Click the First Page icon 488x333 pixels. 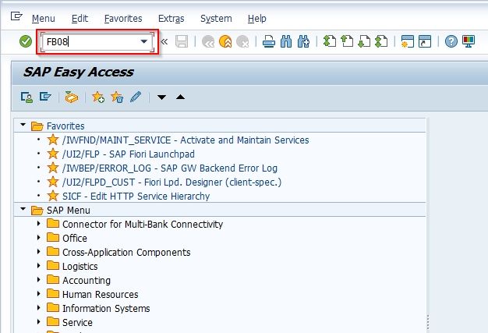coord(330,41)
